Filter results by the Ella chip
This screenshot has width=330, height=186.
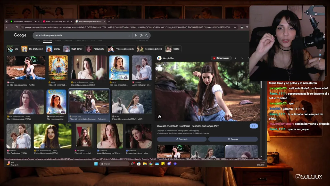pyautogui.click(x=13, y=49)
